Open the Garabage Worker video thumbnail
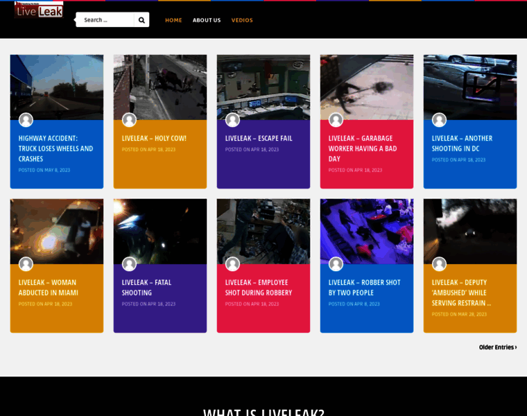 [x=367, y=87]
